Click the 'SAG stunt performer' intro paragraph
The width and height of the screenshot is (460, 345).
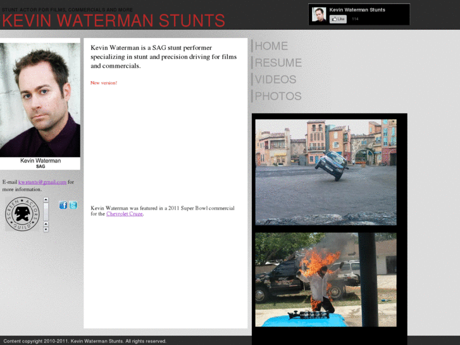click(x=163, y=57)
